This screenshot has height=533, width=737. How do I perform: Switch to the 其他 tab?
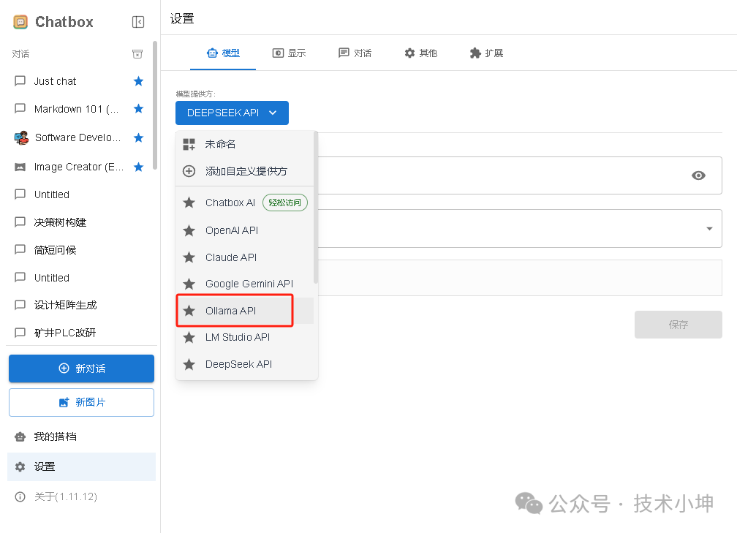[420, 53]
